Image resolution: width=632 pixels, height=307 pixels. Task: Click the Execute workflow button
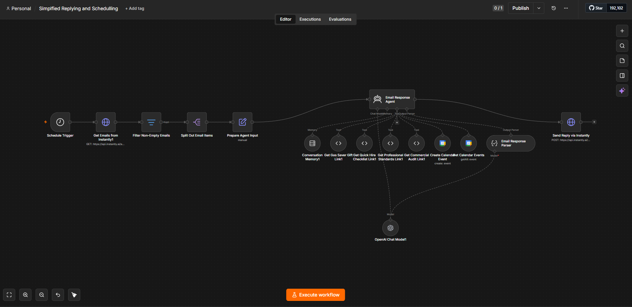click(316, 295)
